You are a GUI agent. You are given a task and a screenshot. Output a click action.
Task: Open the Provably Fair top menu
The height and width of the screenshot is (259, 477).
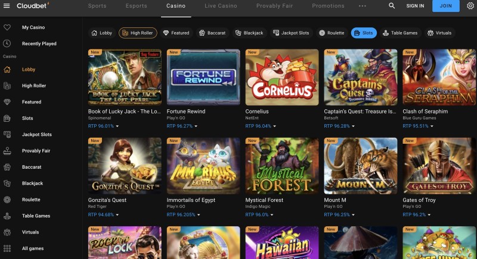pos(274,6)
